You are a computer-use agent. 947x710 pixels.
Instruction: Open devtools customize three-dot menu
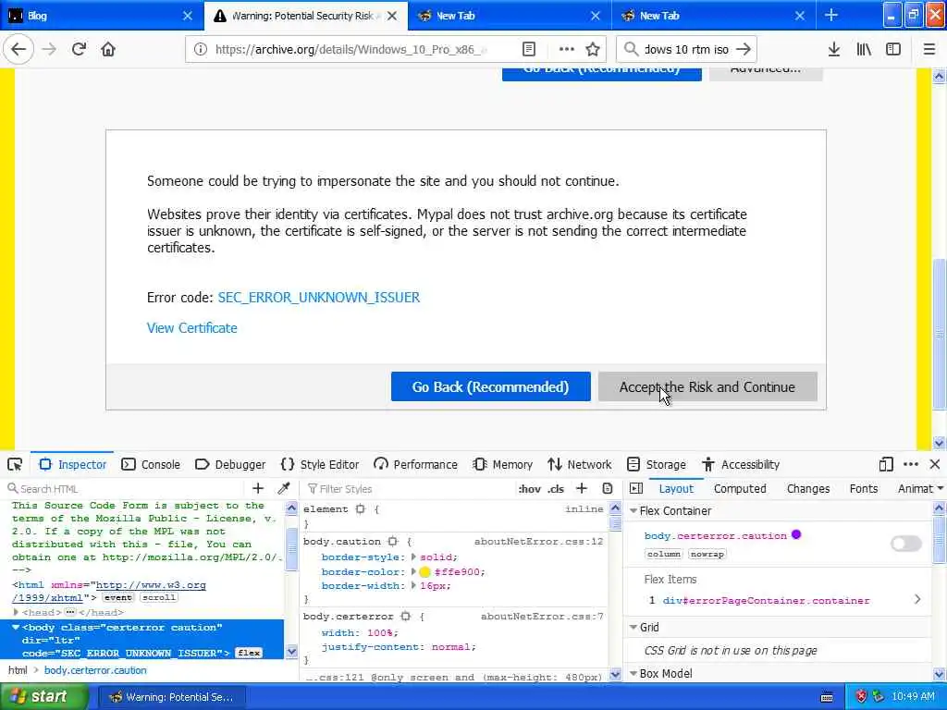coord(911,464)
